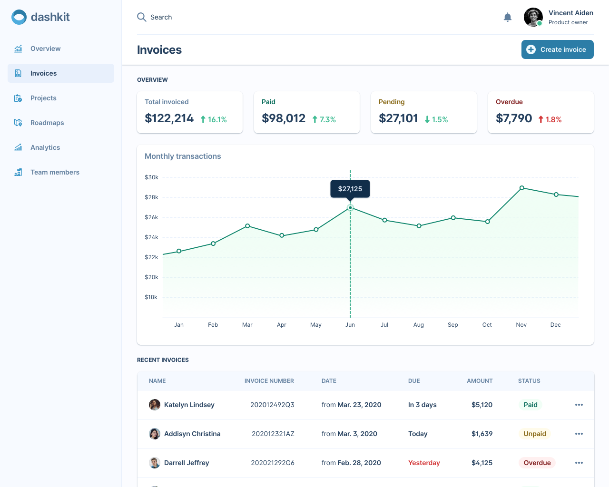Open the Pending overview card
Viewport: 609px width, 487px height.
click(x=424, y=112)
